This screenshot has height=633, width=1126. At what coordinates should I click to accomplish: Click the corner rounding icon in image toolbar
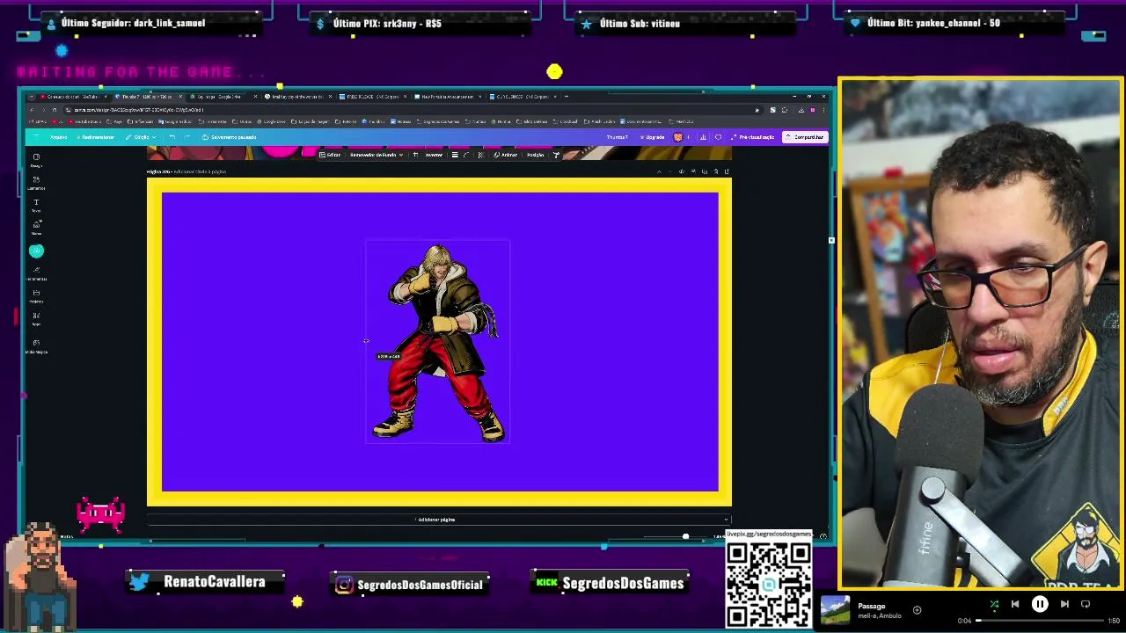click(x=466, y=155)
